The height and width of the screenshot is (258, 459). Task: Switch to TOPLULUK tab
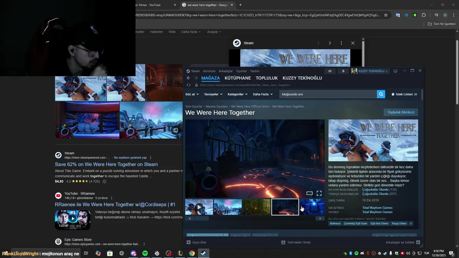[267, 78]
